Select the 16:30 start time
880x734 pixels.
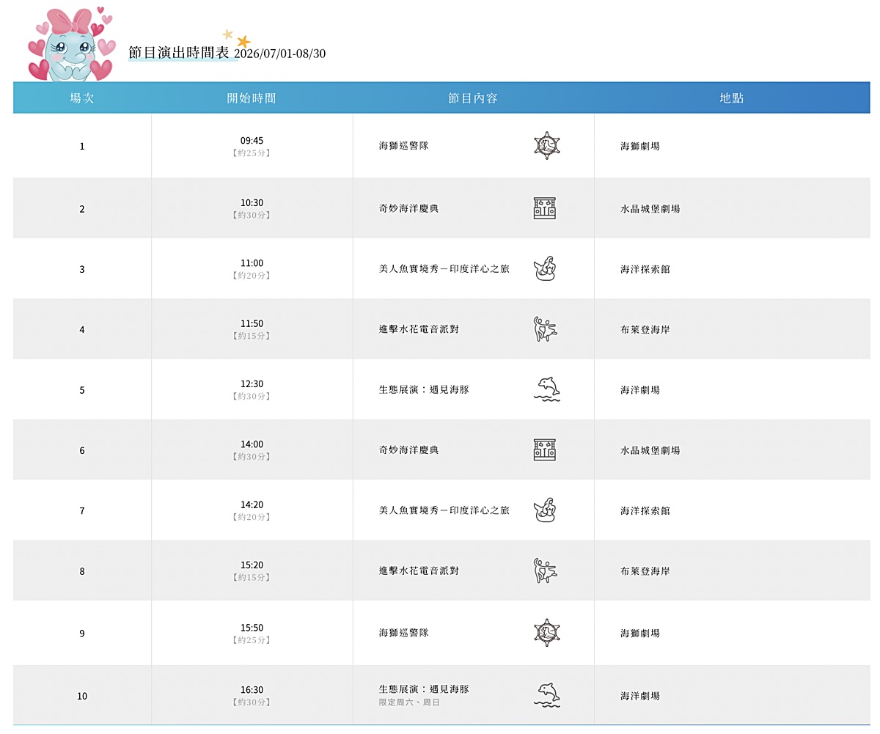(x=252, y=689)
